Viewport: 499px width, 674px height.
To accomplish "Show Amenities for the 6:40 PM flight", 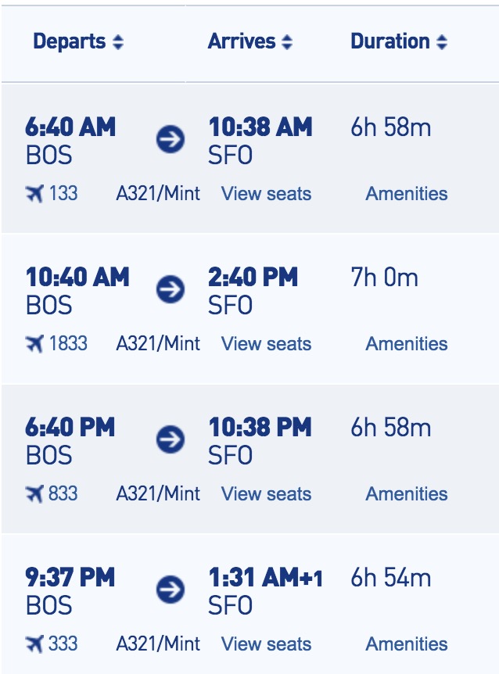I will tap(407, 493).
